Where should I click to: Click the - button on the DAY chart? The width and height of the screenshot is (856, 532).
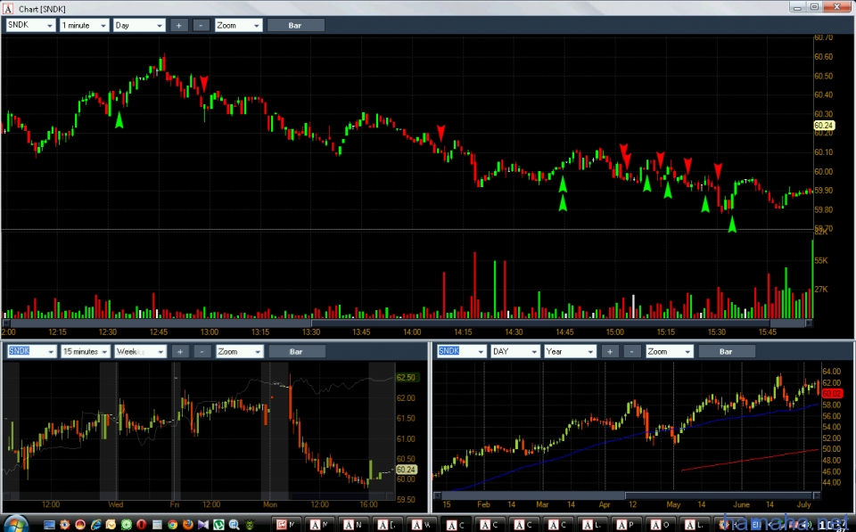point(631,351)
